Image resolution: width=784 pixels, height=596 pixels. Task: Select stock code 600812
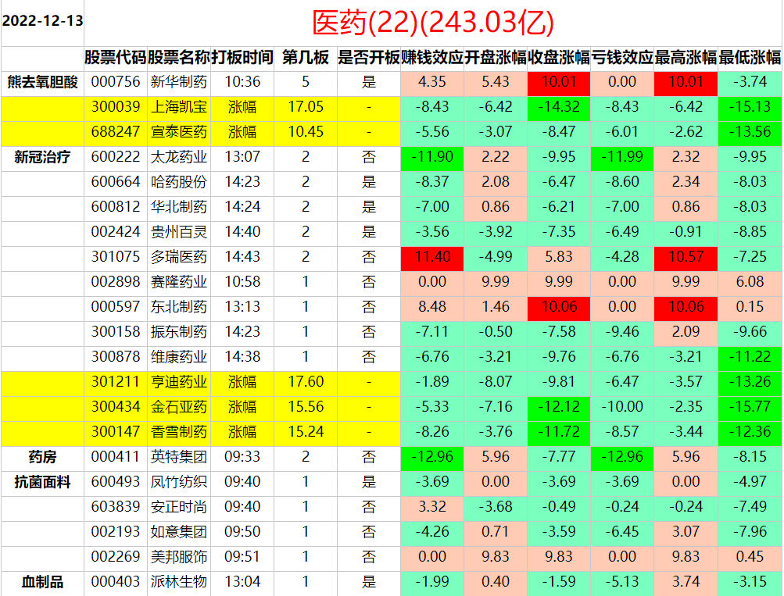pos(116,207)
